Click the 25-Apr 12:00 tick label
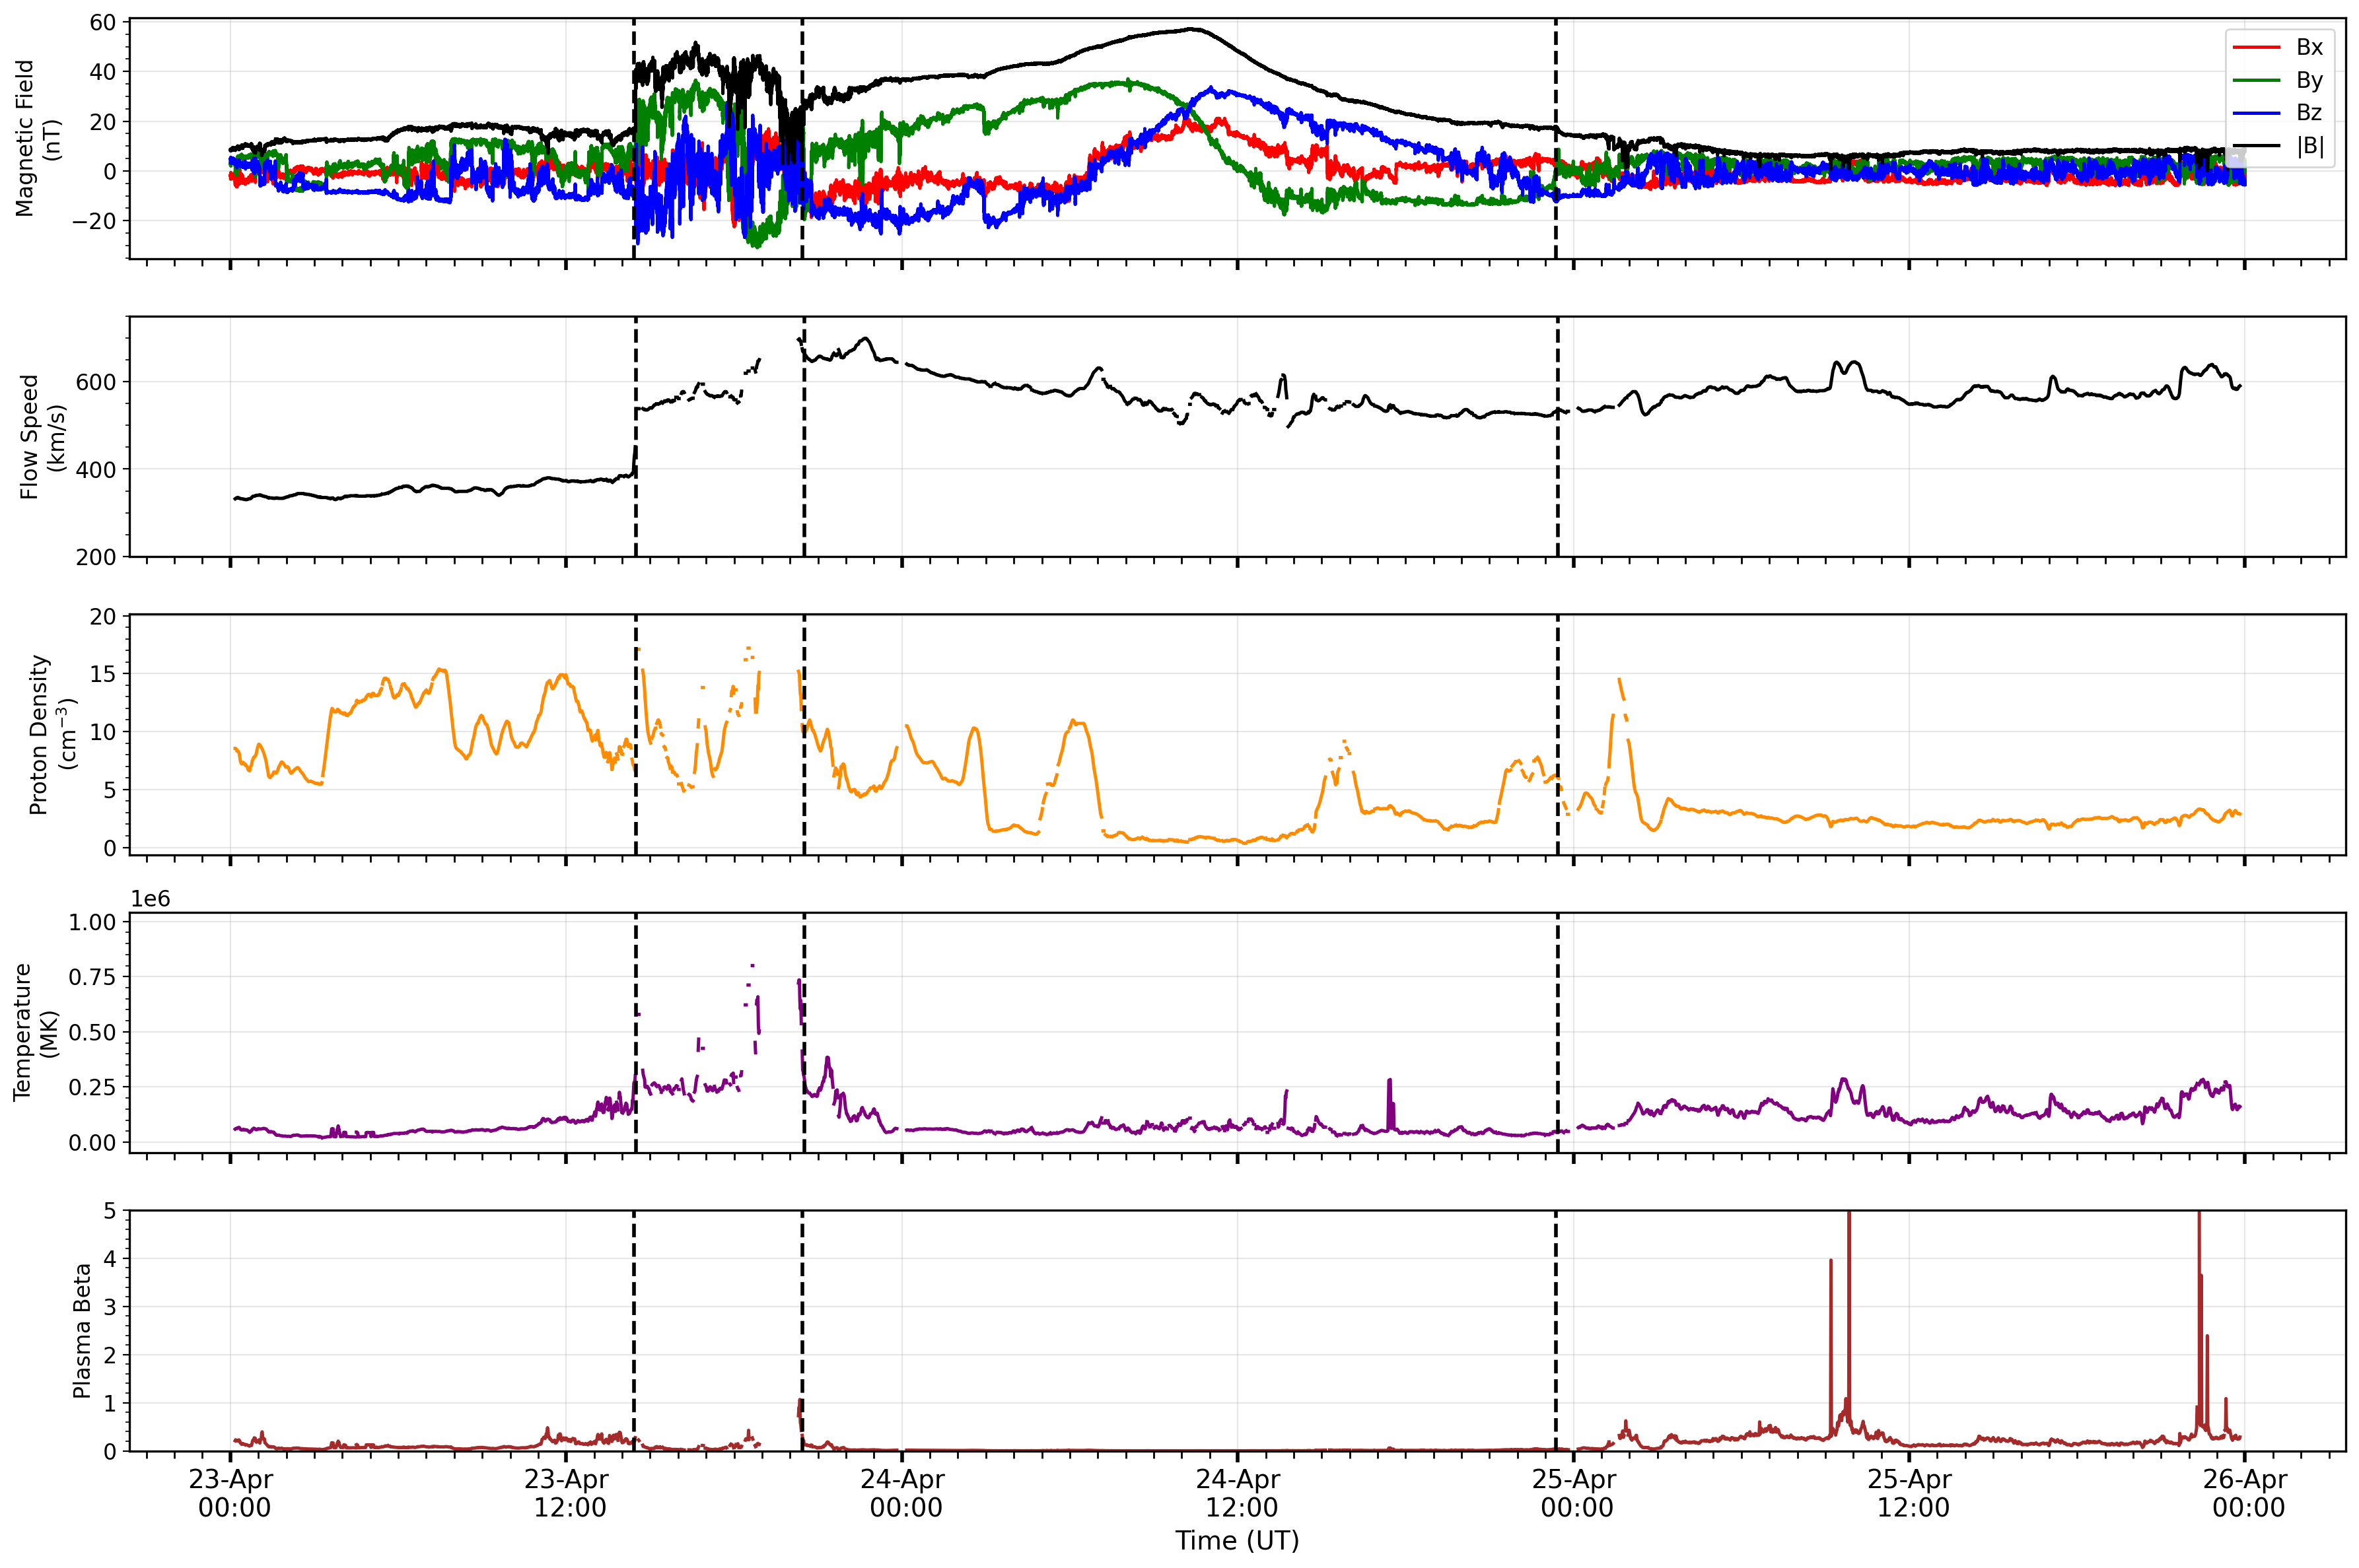This screenshot has width=2359, height=1568. [x=1909, y=1493]
